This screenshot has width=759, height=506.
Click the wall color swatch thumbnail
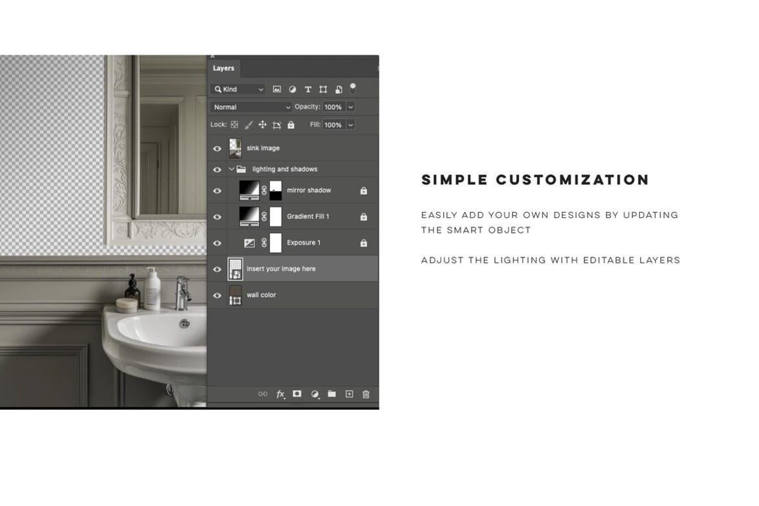click(235, 295)
